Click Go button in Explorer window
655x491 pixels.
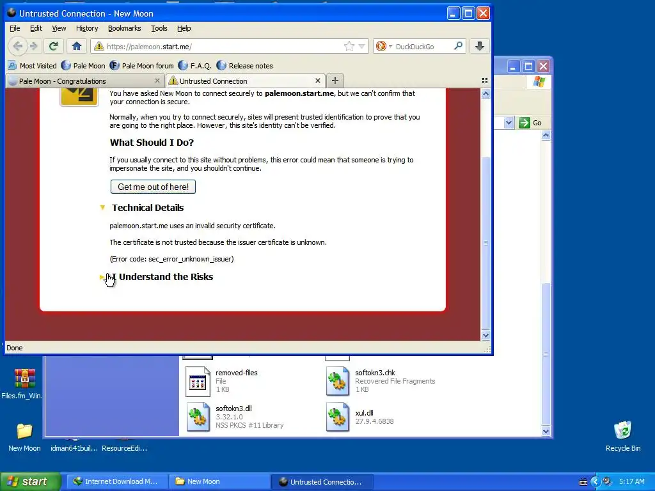coord(530,123)
